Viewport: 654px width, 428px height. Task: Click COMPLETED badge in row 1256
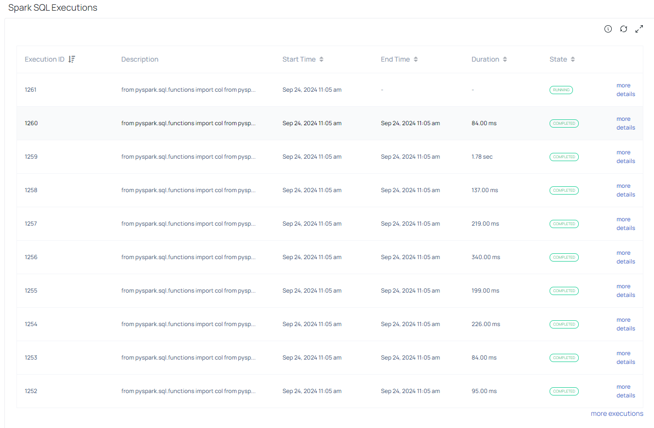(x=564, y=257)
